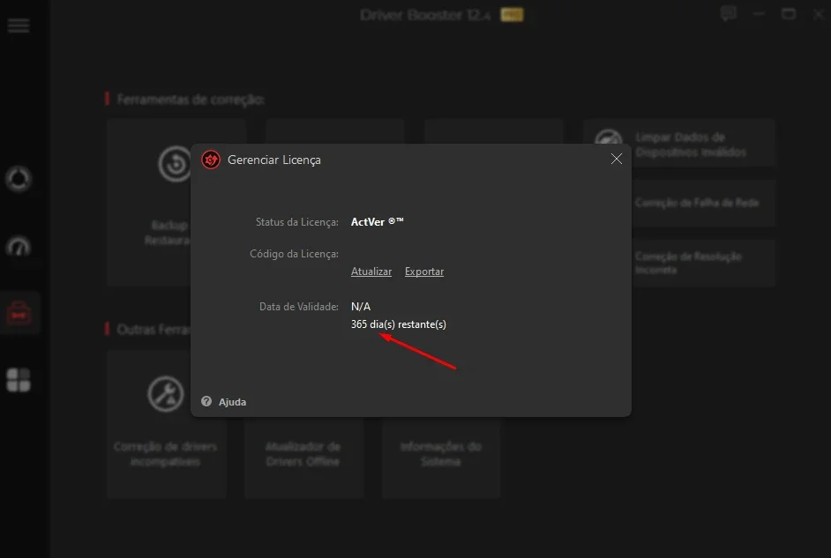Select the red toolbox icon in sidebar
The image size is (831, 558).
(x=19, y=313)
